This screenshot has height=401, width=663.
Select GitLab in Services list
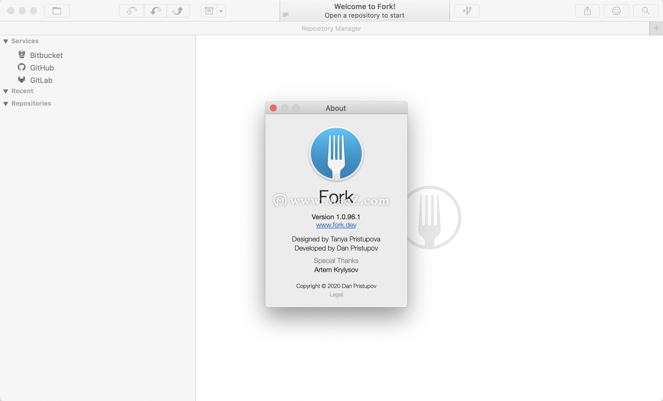[98, 80]
